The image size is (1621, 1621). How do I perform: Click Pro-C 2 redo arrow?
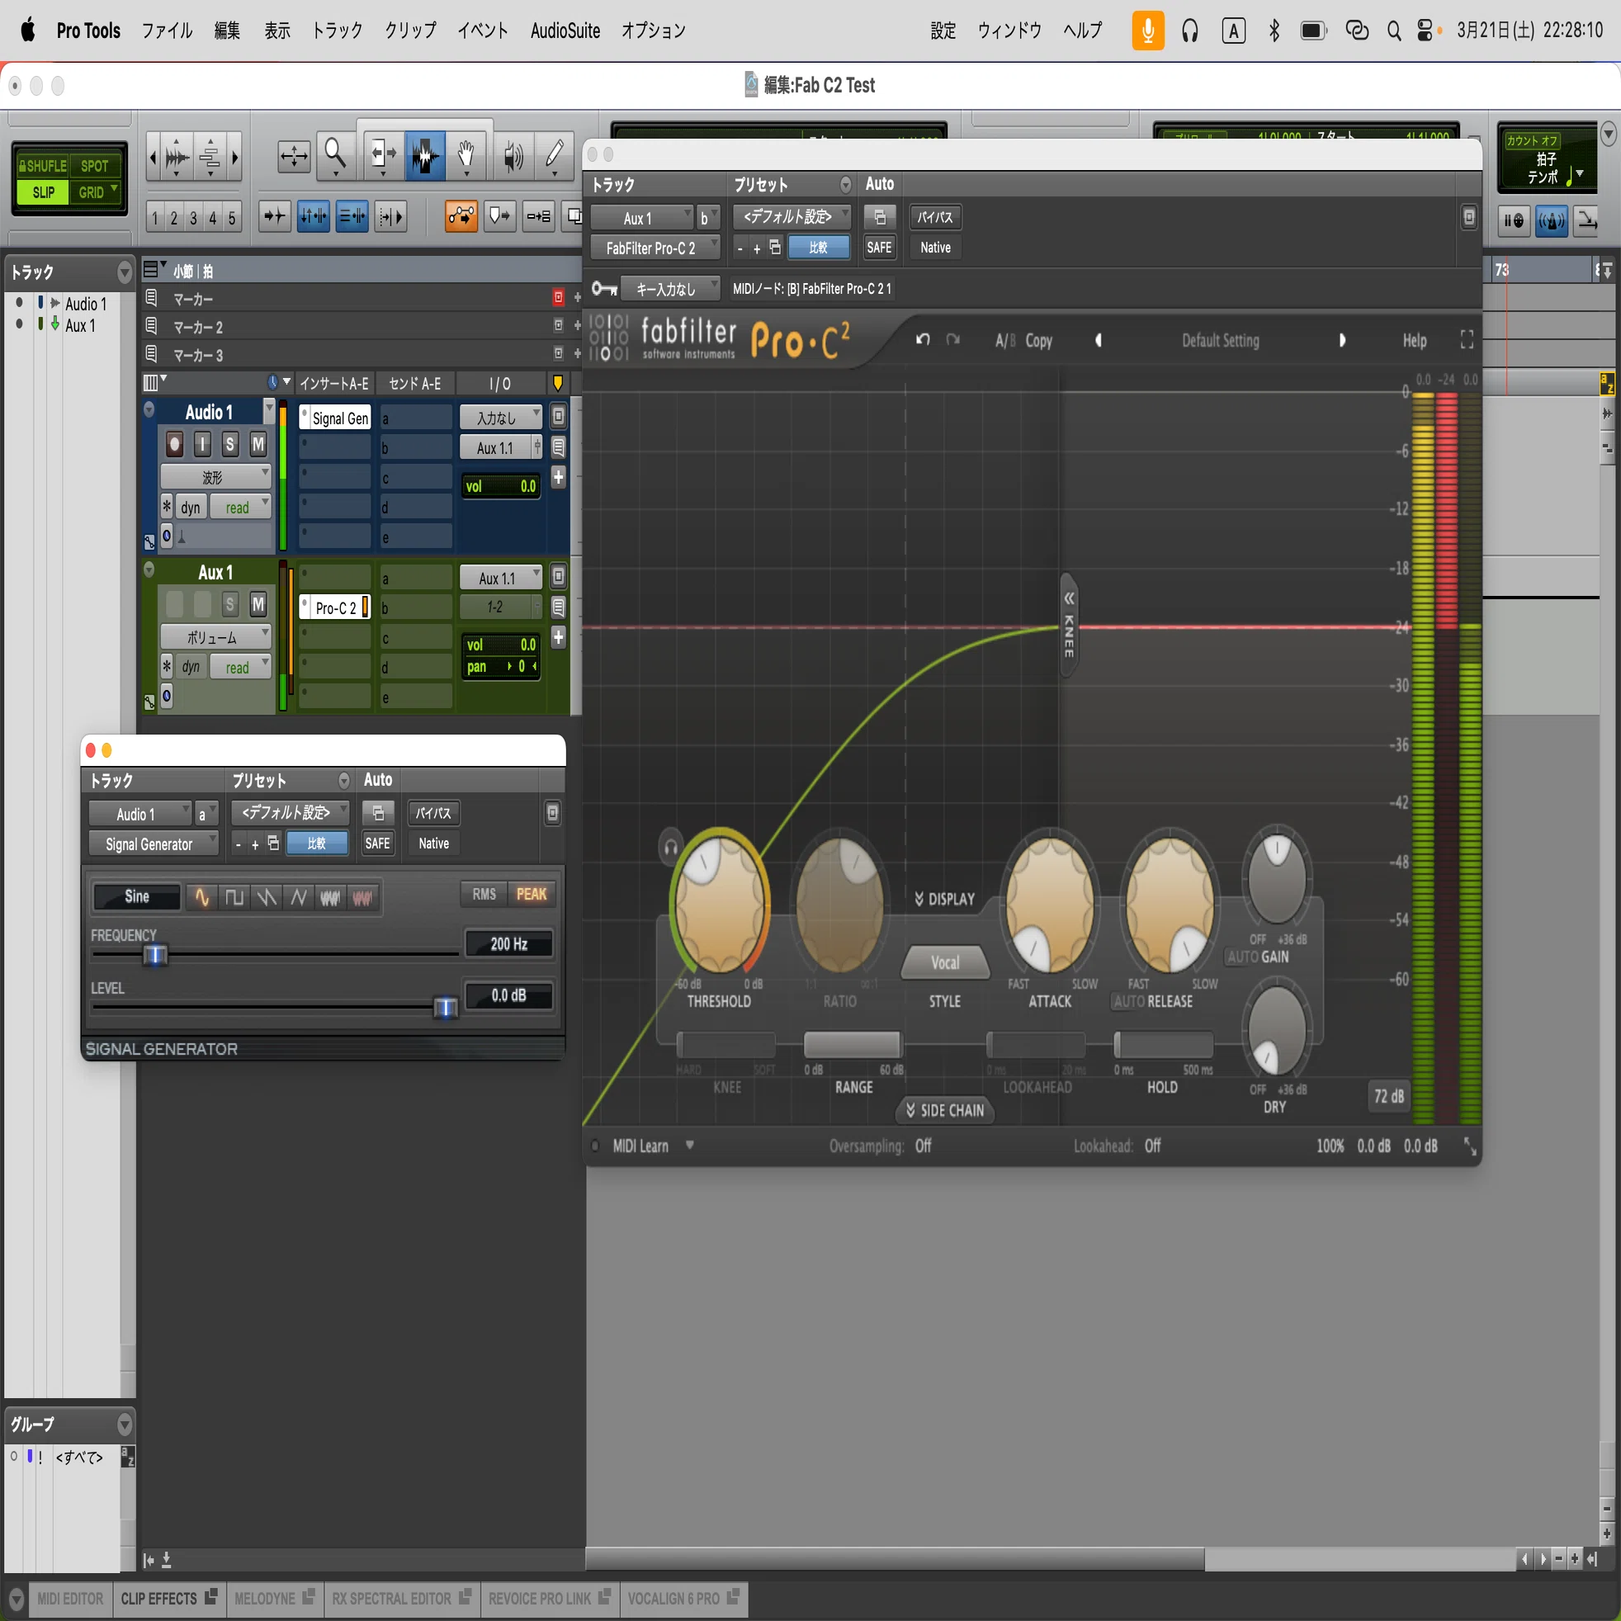pos(953,340)
